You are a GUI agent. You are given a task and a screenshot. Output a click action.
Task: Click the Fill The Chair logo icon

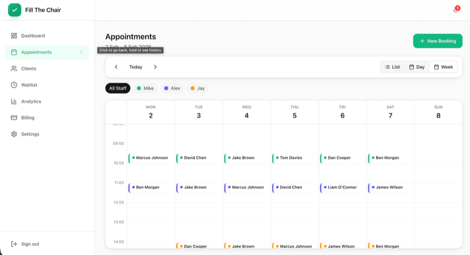pyautogui.click(x=15, y=10)
